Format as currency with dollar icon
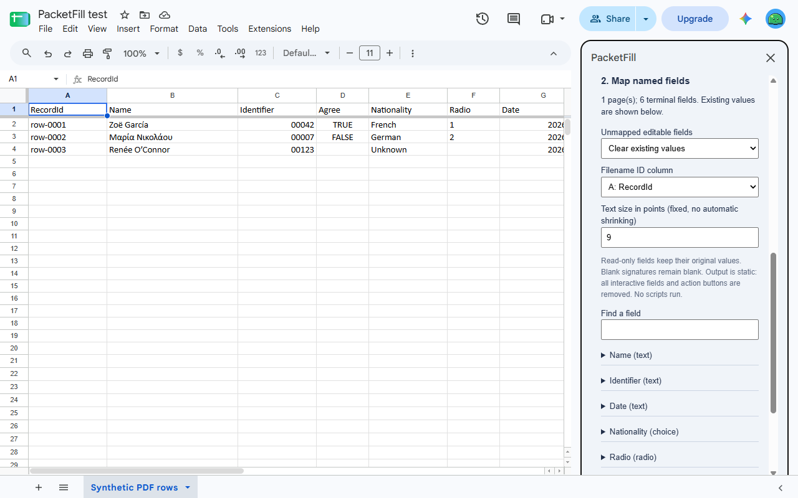The image size is (798, 498). [x=180, y=53]
